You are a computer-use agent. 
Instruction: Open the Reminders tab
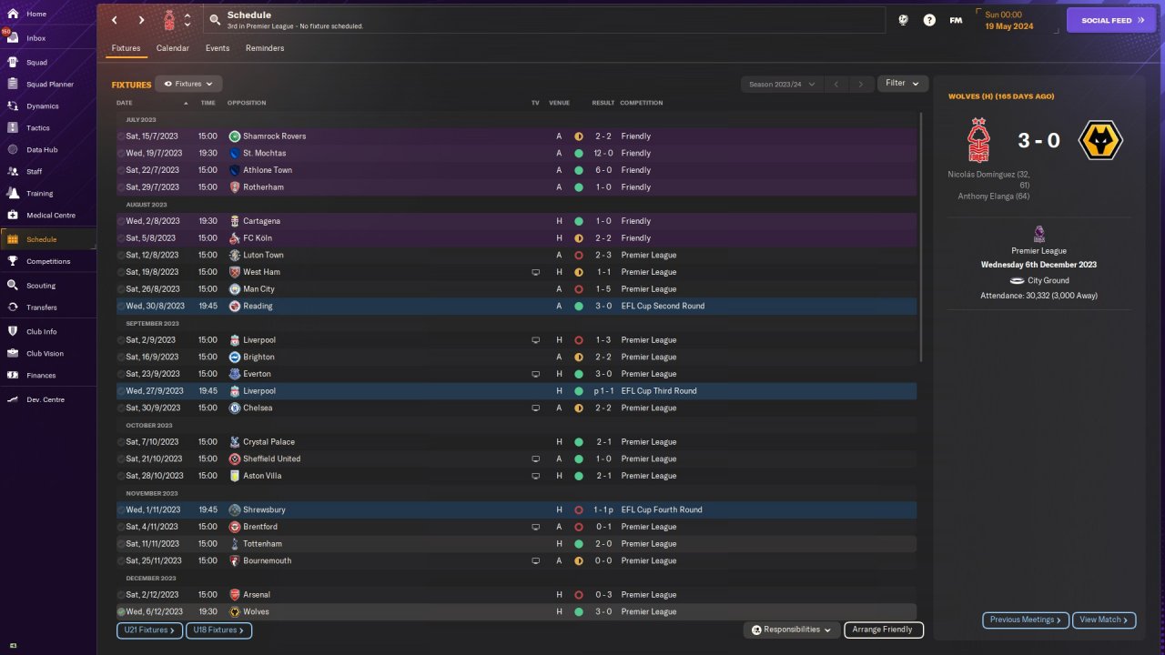265,48
